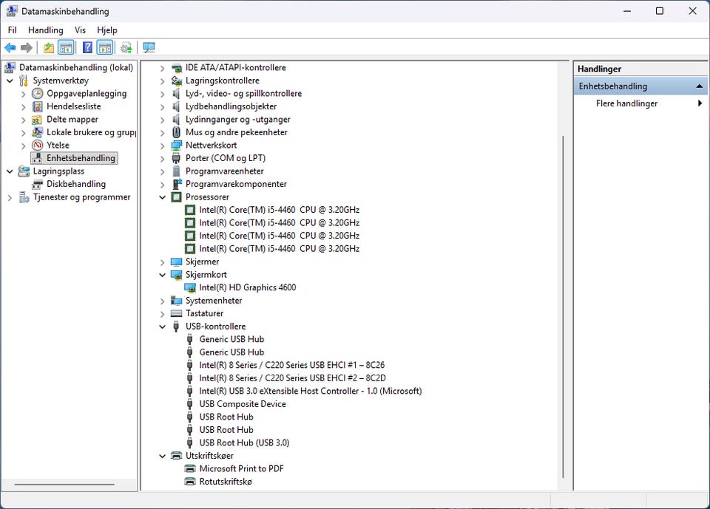
Task: Select the fourth Intel Core i5-4460 processor entry
Action: point(279,249)
